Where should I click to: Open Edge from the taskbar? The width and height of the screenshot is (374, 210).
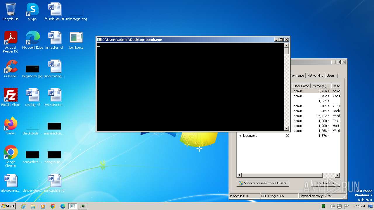pos(63,206)
